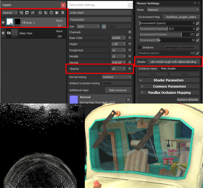Click the add layer stack icon
The width and height of the screenshot is (203, 188).
tap(40, 13)
